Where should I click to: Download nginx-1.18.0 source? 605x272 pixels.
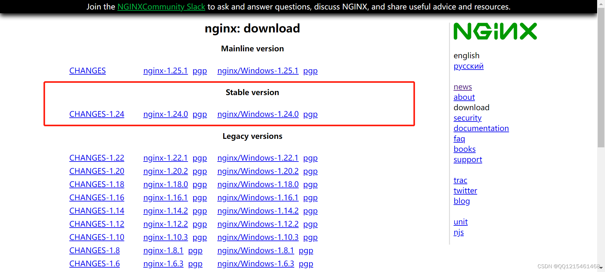click(x=165, y=184)
